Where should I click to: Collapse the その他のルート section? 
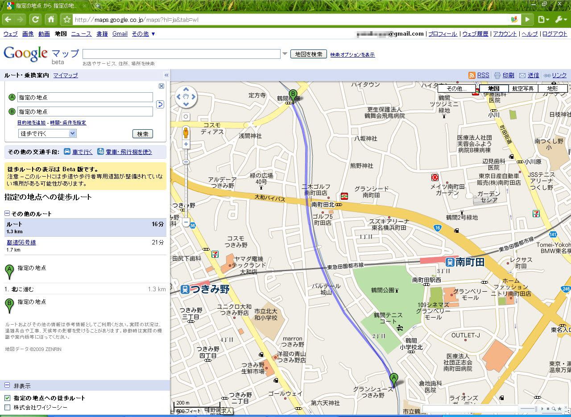pyautogui.click(x=7, y=214)
